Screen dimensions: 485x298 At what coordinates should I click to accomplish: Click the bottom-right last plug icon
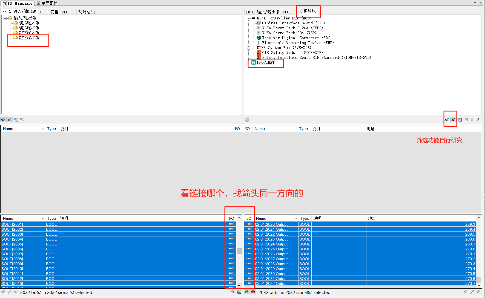tap(478, 292)
